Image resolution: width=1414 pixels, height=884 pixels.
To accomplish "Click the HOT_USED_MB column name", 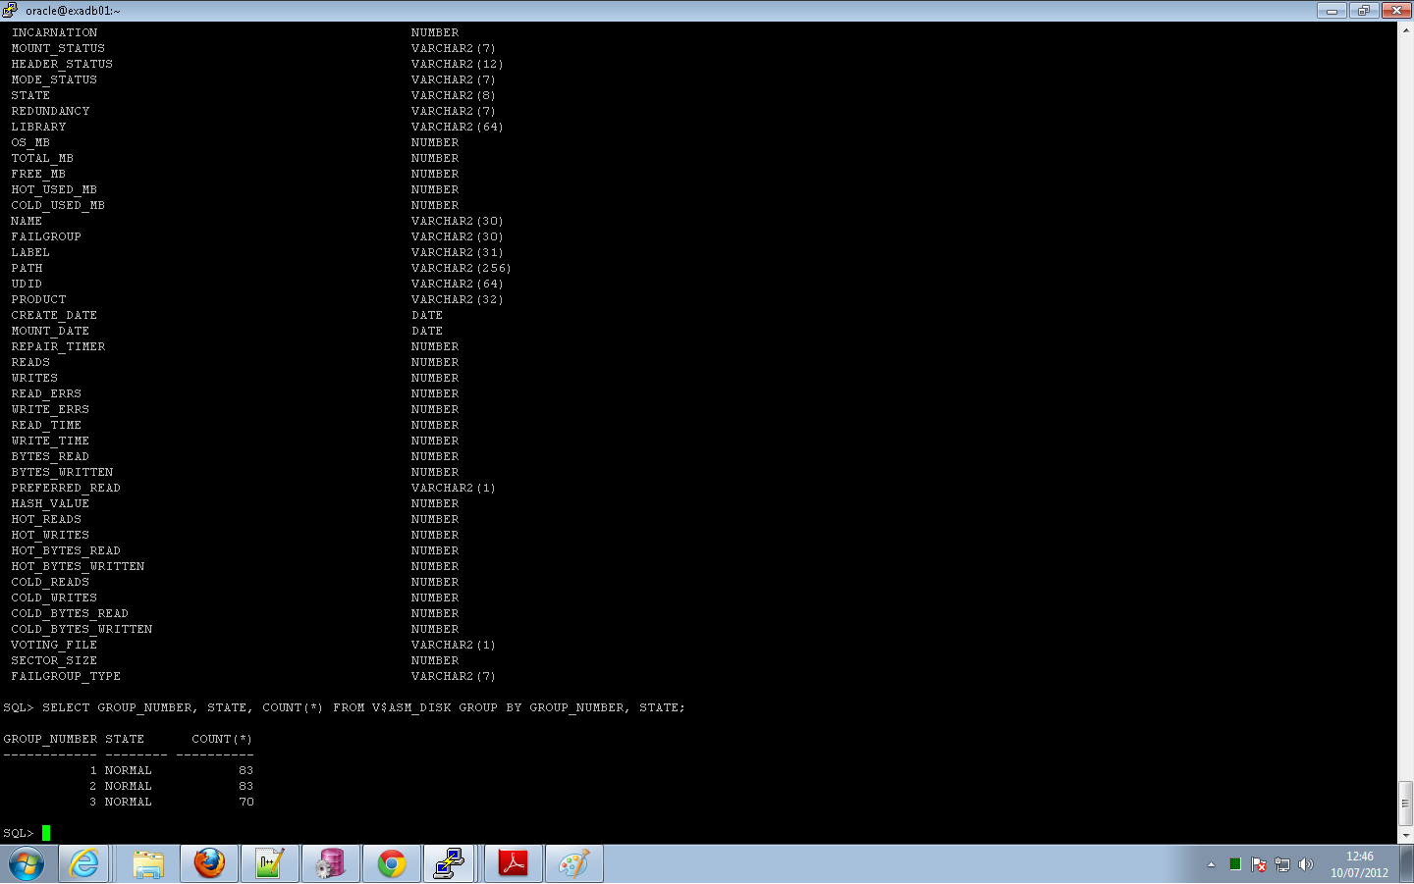I will 54,189.
